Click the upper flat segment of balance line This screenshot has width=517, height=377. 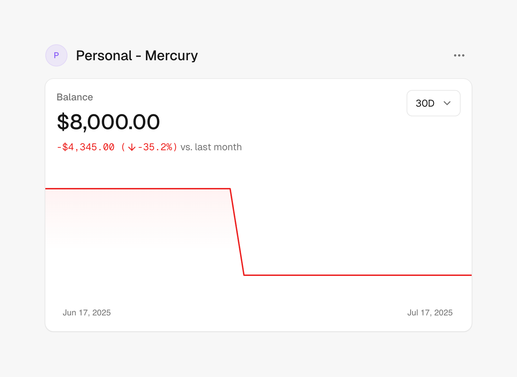click(138, 189)
